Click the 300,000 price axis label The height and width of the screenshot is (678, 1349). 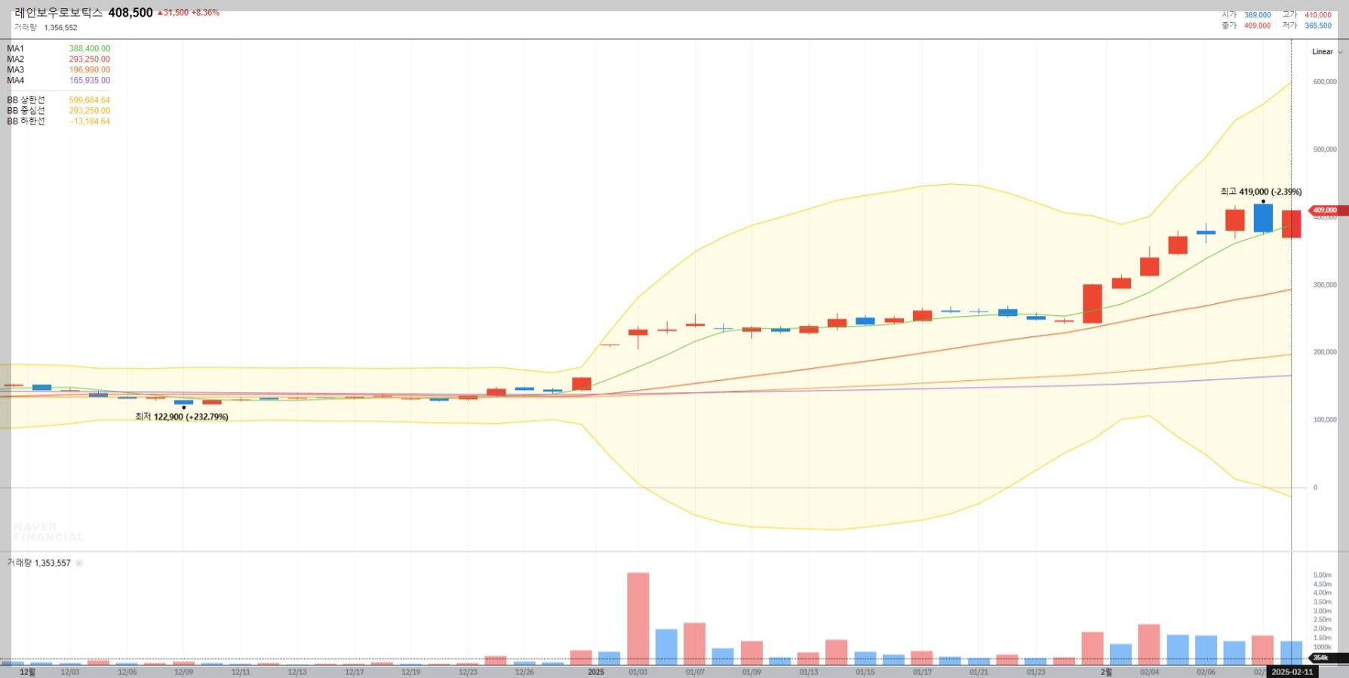pyautogui.click(x=1325, y=285)
